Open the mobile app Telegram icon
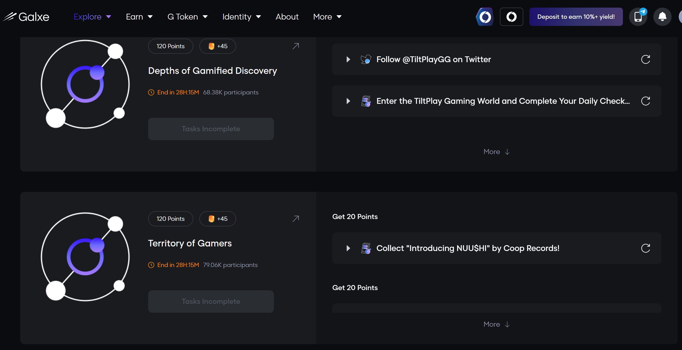682x350 pixels. point(638,17)
